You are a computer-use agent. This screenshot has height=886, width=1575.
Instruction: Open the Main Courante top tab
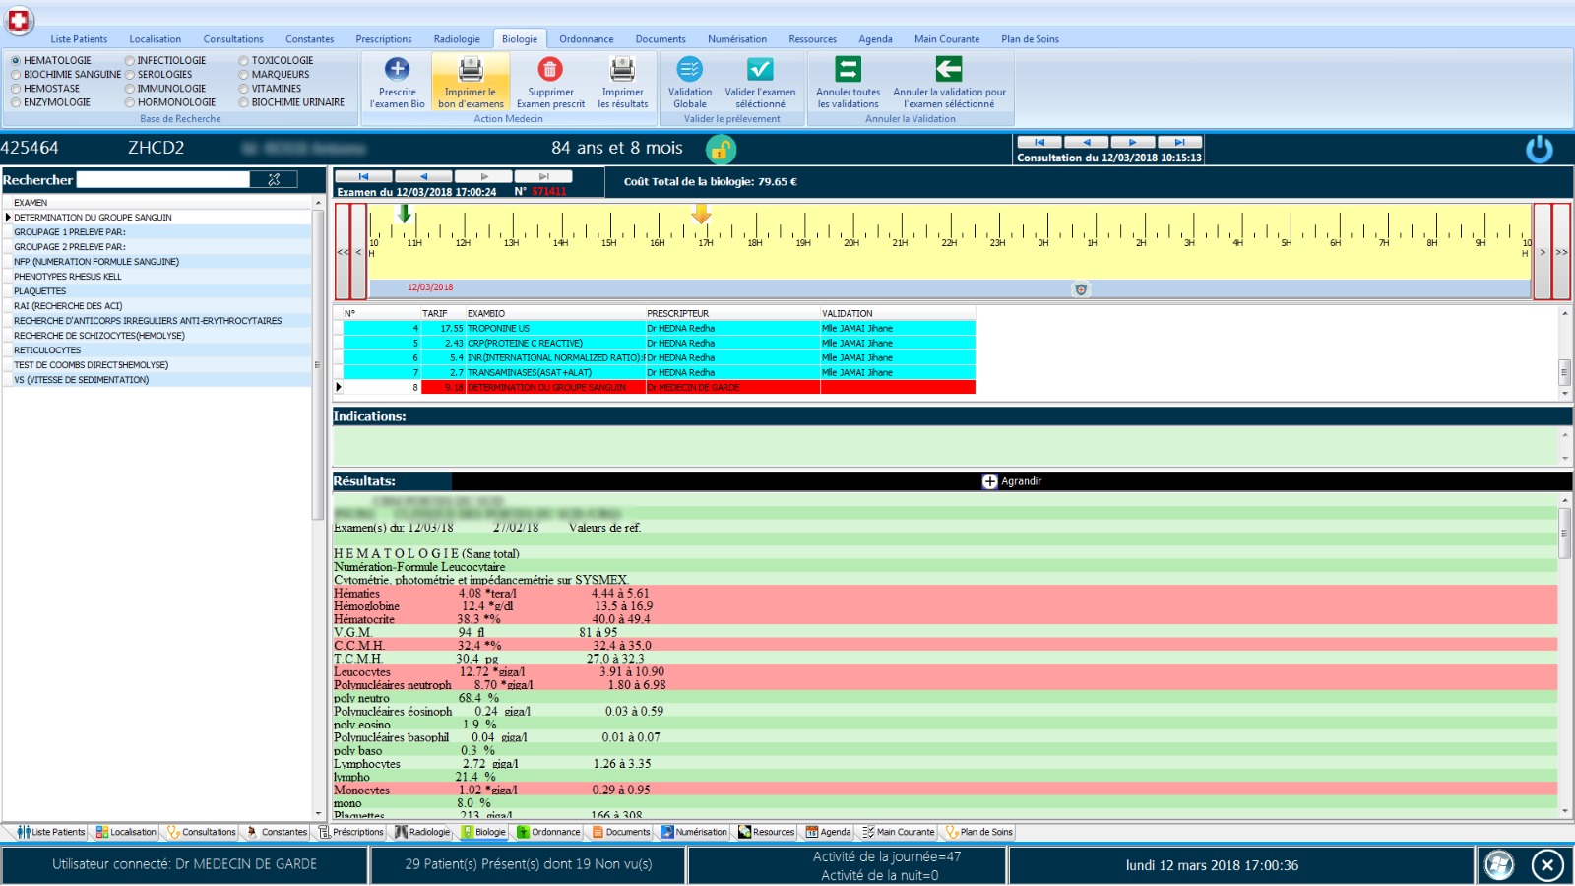click(x=947, y=39)
